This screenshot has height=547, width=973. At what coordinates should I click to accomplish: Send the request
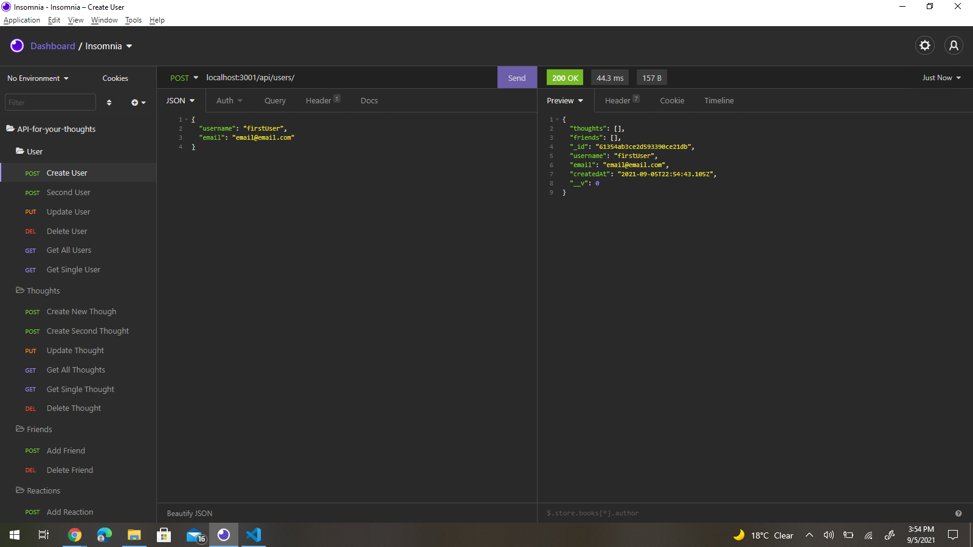517,78
